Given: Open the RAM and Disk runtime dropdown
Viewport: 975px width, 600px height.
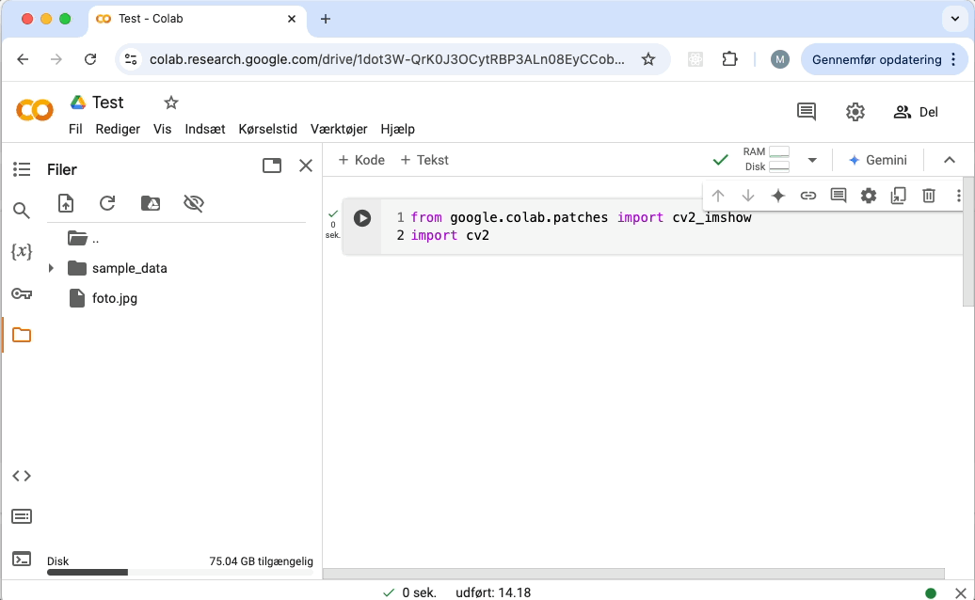Looking at the screenshot, I should coord(812,160).
